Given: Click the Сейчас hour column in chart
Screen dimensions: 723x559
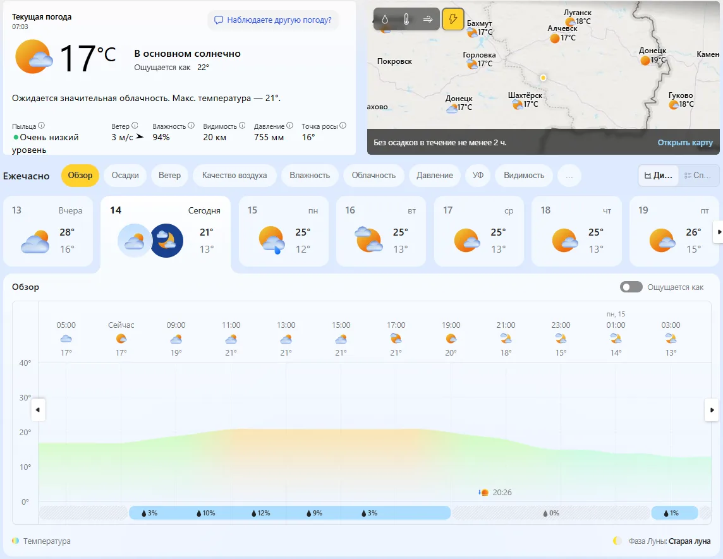Looking at the screenshot, I should tap(121, 339).
